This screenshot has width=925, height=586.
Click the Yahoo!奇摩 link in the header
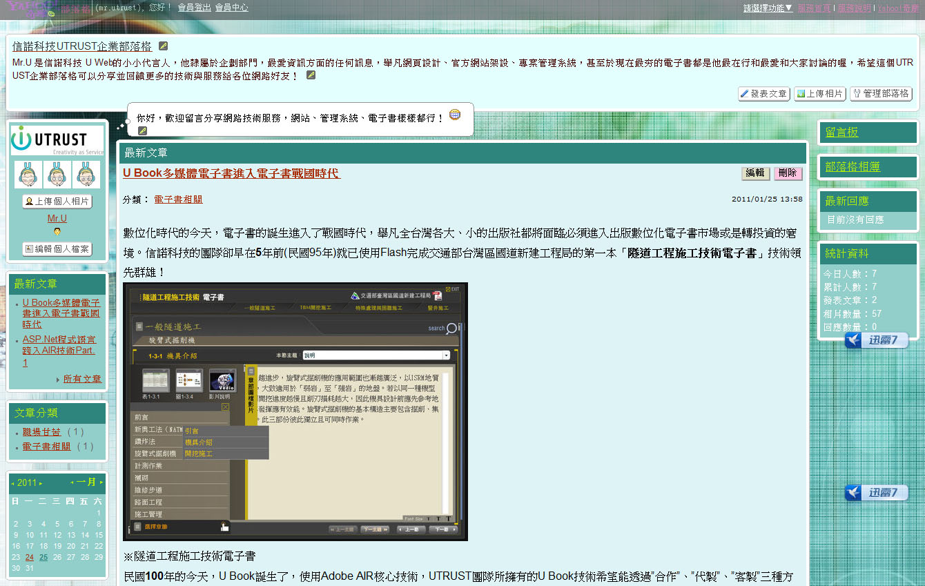(x=898, y=8)
